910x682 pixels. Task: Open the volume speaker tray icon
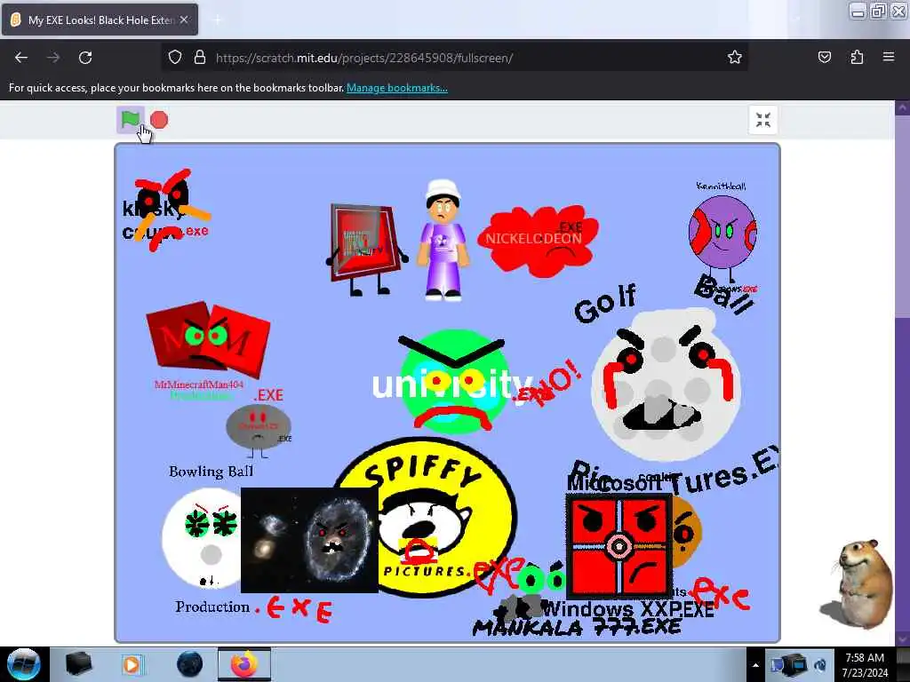pyautogui.click(x=820, y=665)
